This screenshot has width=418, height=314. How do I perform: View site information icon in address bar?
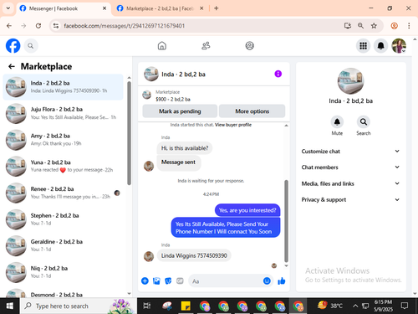(56, 26)
